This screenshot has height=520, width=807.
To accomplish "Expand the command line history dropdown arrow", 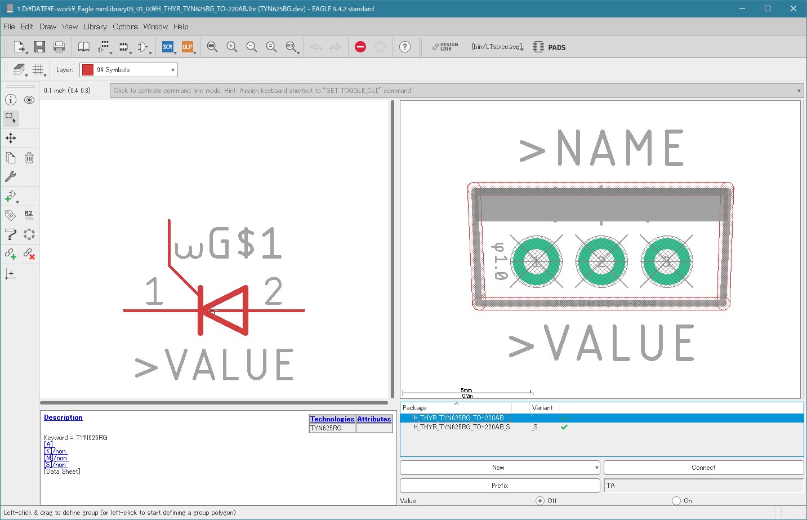I will click(x=799, y=91).
